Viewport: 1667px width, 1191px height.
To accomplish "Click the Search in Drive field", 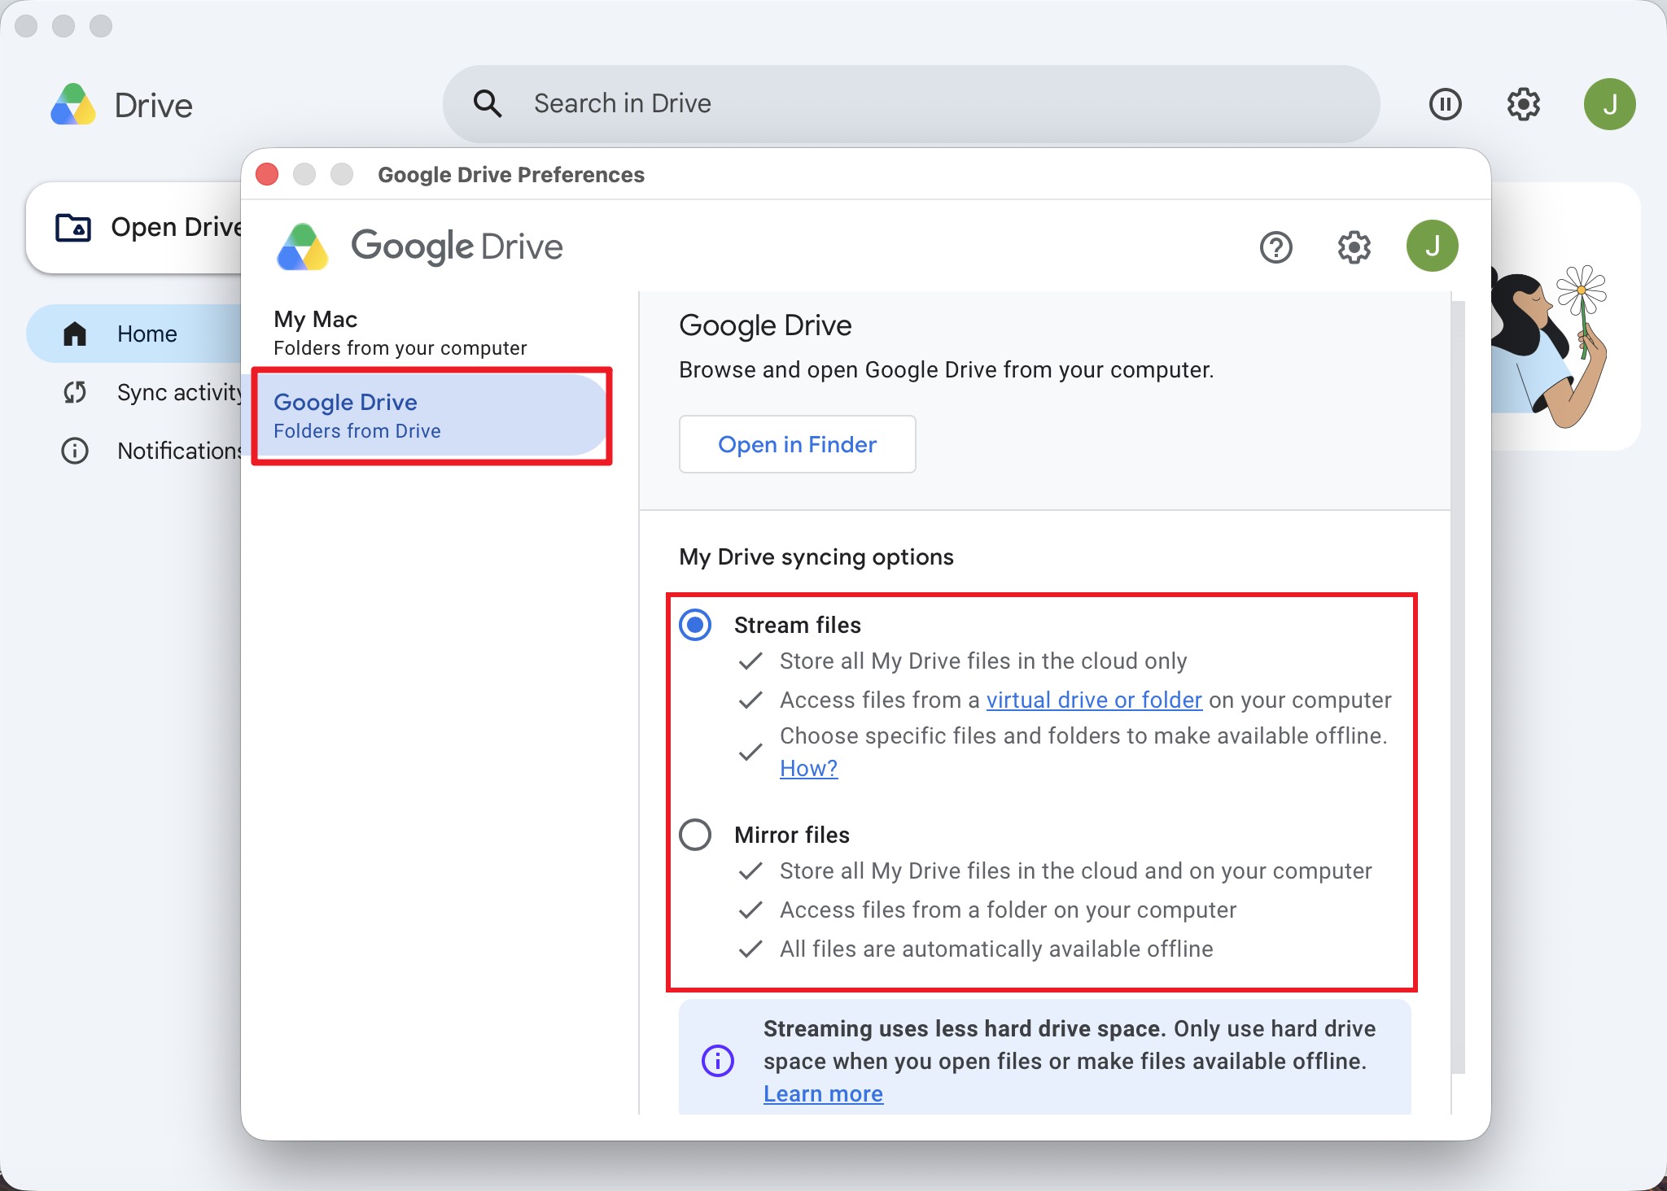I will [x=911, y=104].
